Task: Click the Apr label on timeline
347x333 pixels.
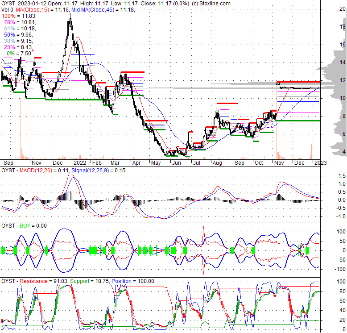Action: (x=136, y=163)
